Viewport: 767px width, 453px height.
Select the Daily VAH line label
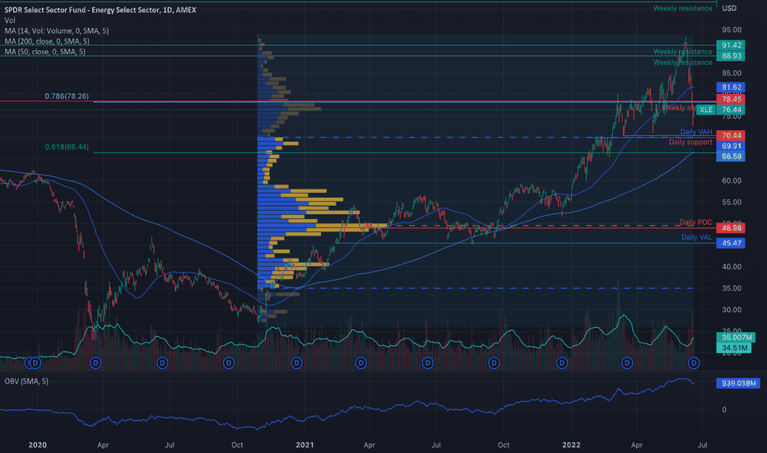click(696, 132)
